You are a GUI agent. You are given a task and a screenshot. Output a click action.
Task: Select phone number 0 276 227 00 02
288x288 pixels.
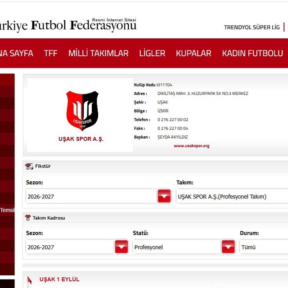coord(173,120)
